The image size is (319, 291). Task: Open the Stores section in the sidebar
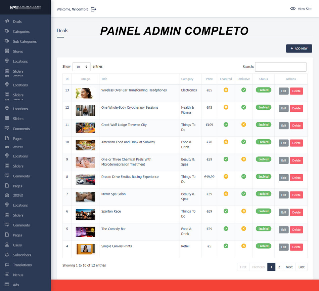[7, 51]
